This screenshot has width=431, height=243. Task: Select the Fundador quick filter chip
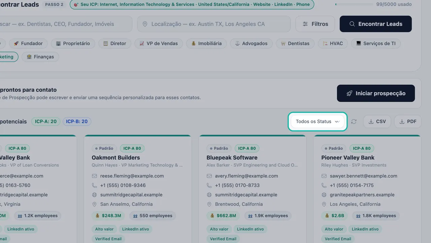28,43
